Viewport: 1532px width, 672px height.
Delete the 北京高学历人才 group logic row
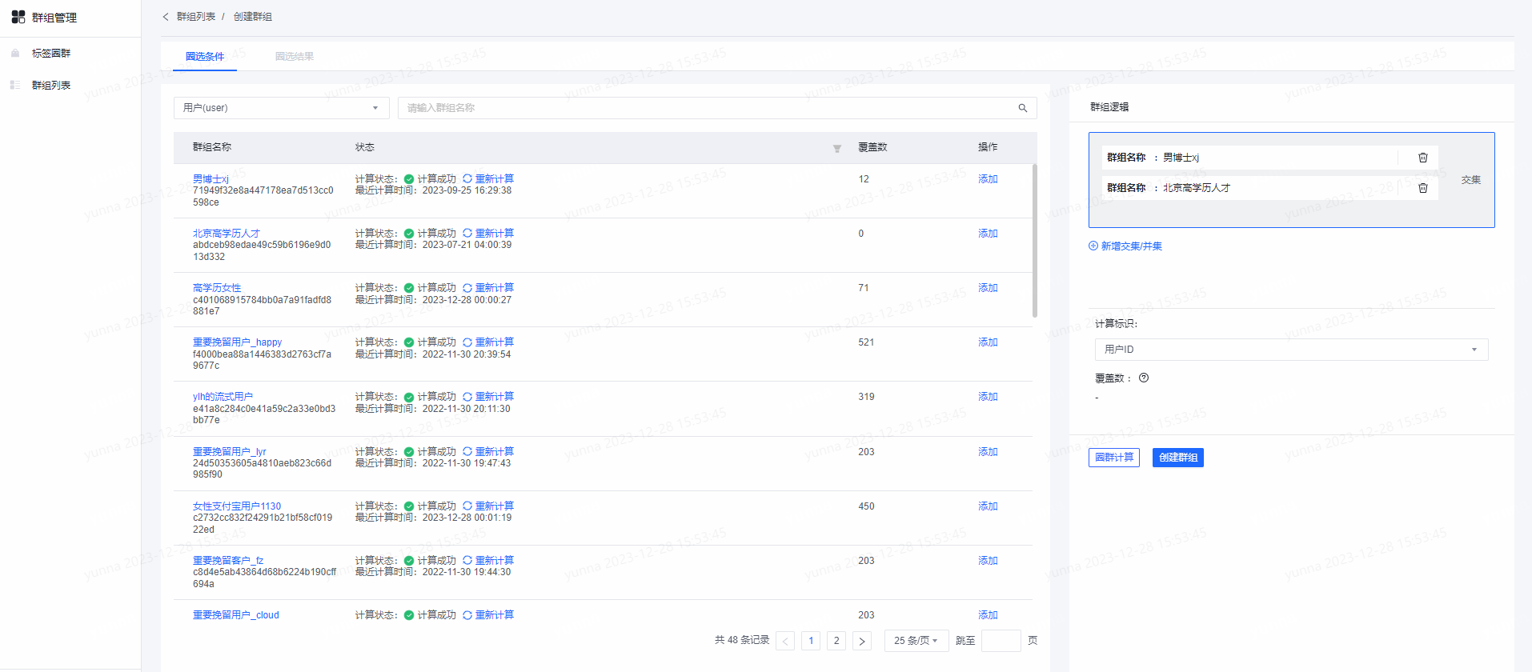(x=1422, y=188)
